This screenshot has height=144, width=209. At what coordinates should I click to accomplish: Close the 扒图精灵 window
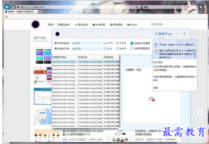point(184,34)
